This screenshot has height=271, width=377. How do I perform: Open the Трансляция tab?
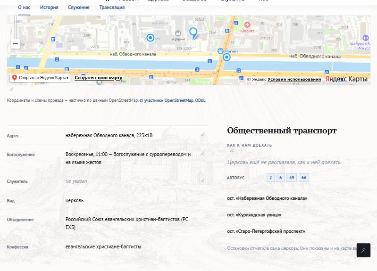click(112, 8)
